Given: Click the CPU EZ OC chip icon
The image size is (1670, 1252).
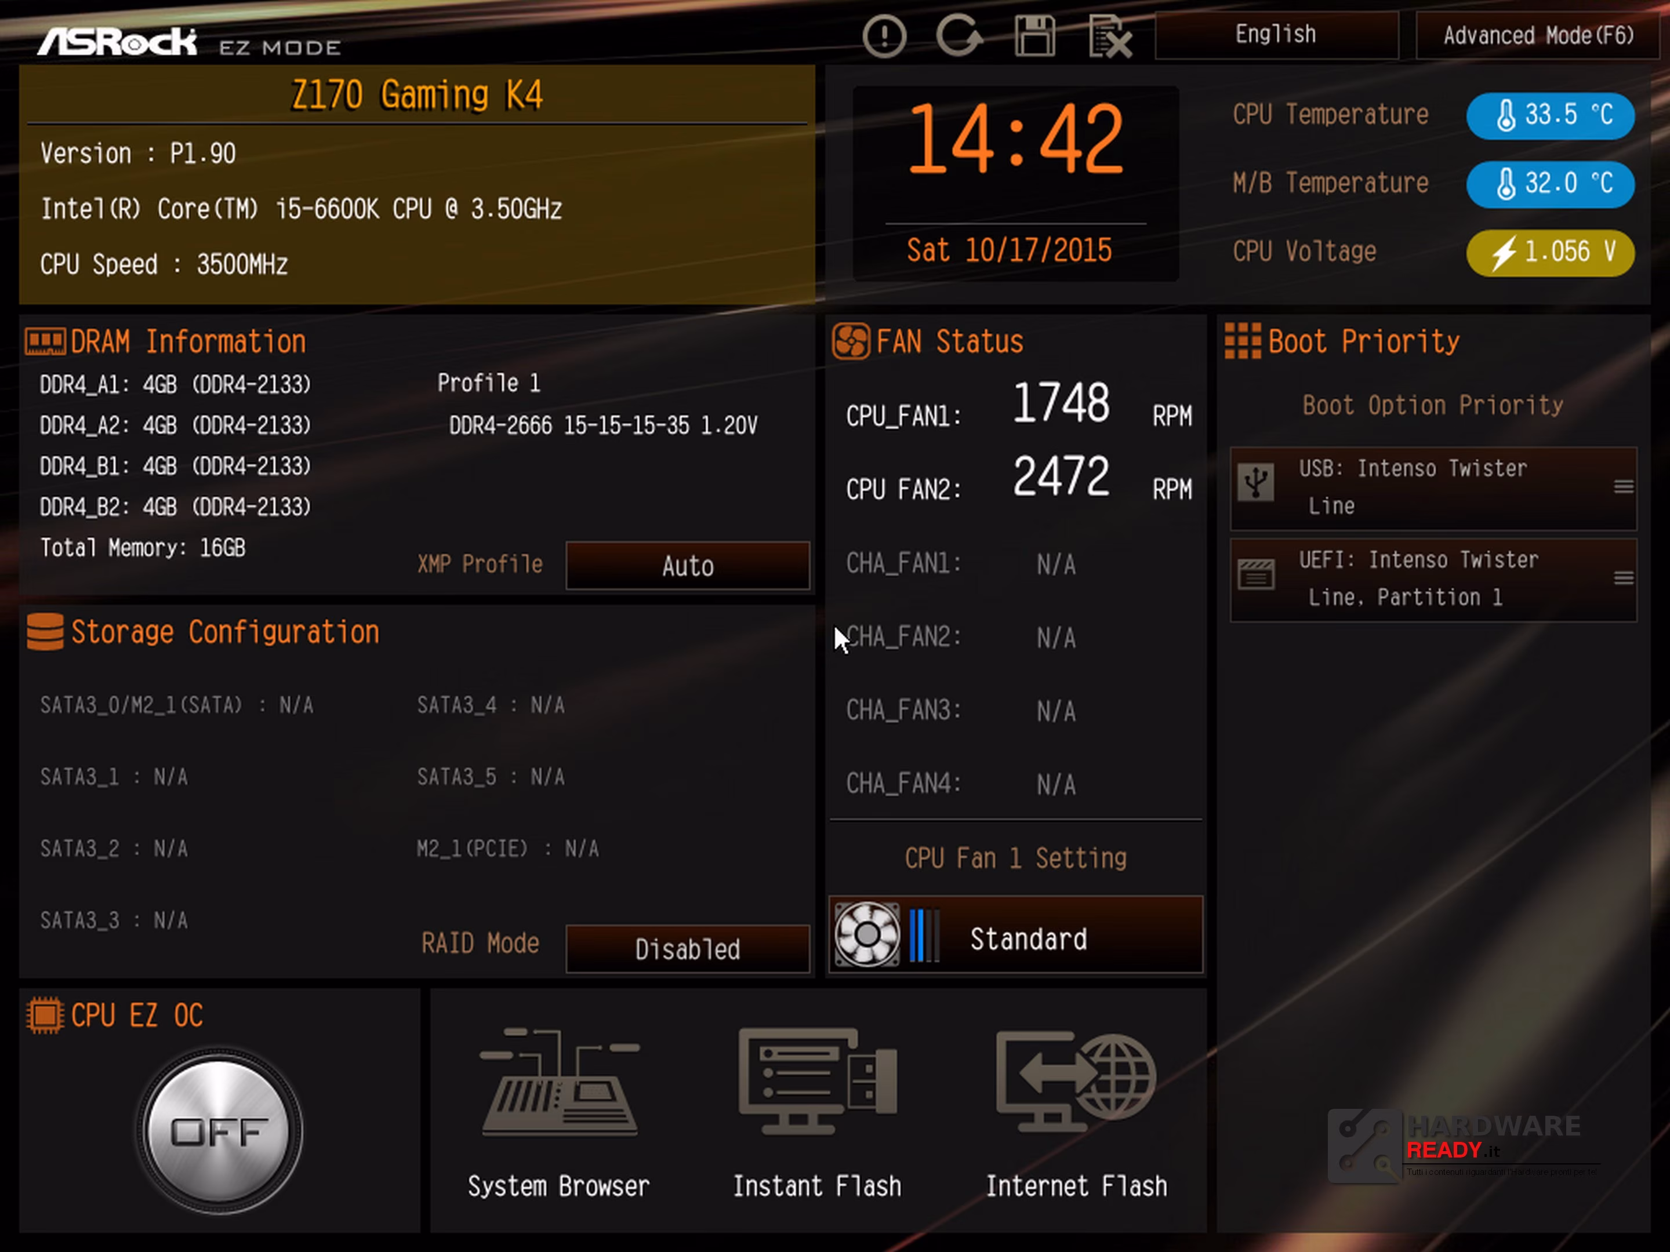Looking at the screenshot, I should (45, 1015).
